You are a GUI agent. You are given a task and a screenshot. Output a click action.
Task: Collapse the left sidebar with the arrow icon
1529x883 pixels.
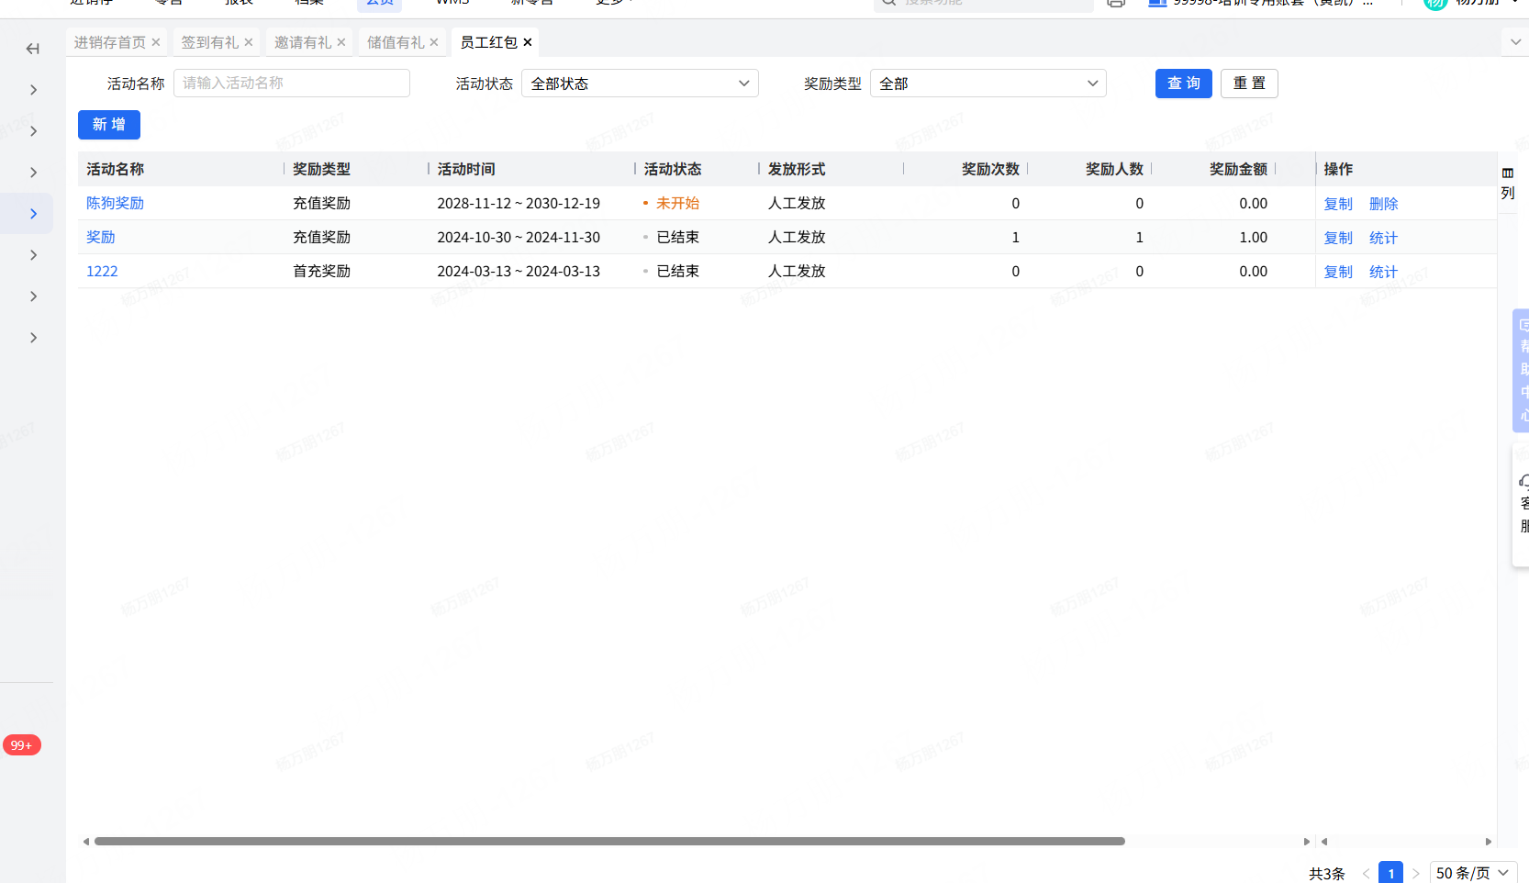33,49
